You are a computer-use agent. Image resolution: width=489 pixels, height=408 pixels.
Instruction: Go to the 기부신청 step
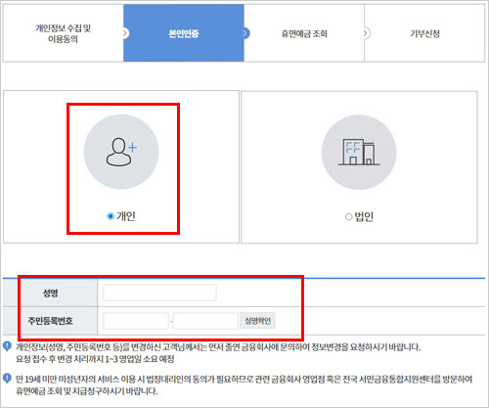[x=424, y=33]
